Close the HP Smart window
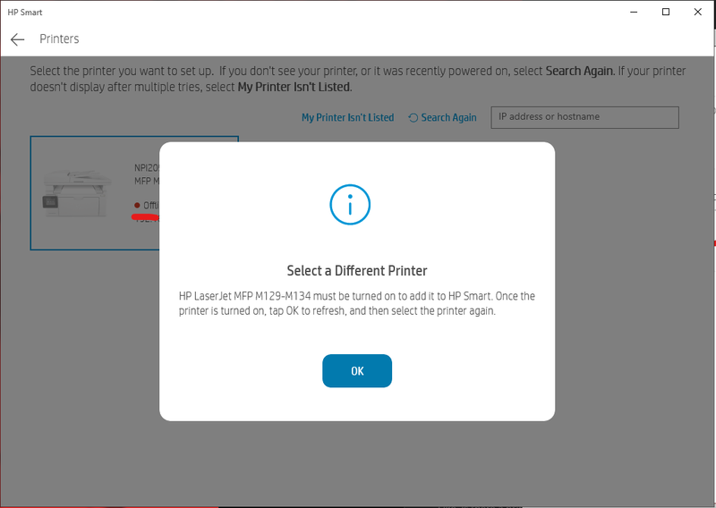Viewport: 716px width, 508px height. (698, 12)
